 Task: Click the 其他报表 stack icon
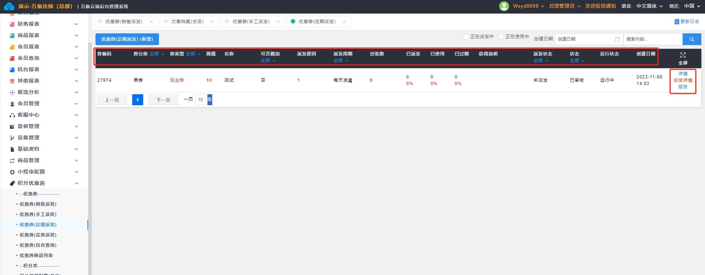coord(12,81)
